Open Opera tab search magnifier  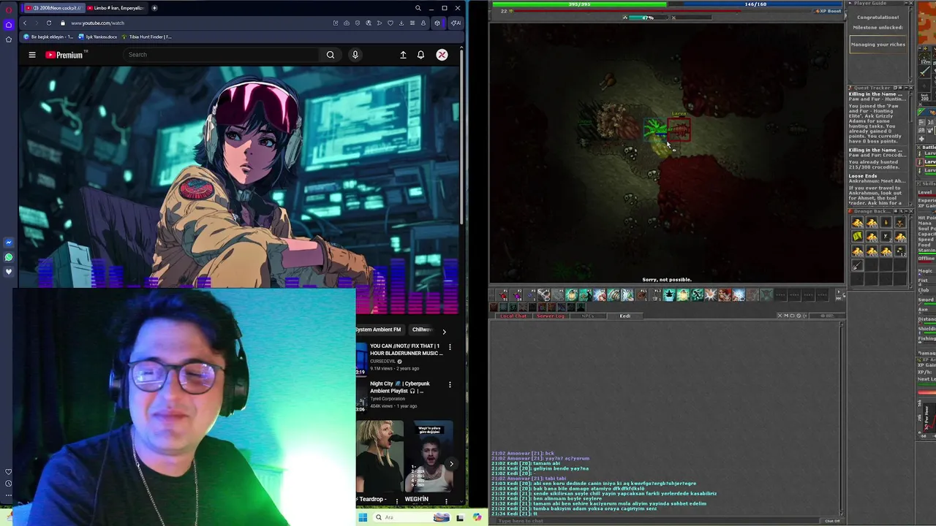[418, 8]
